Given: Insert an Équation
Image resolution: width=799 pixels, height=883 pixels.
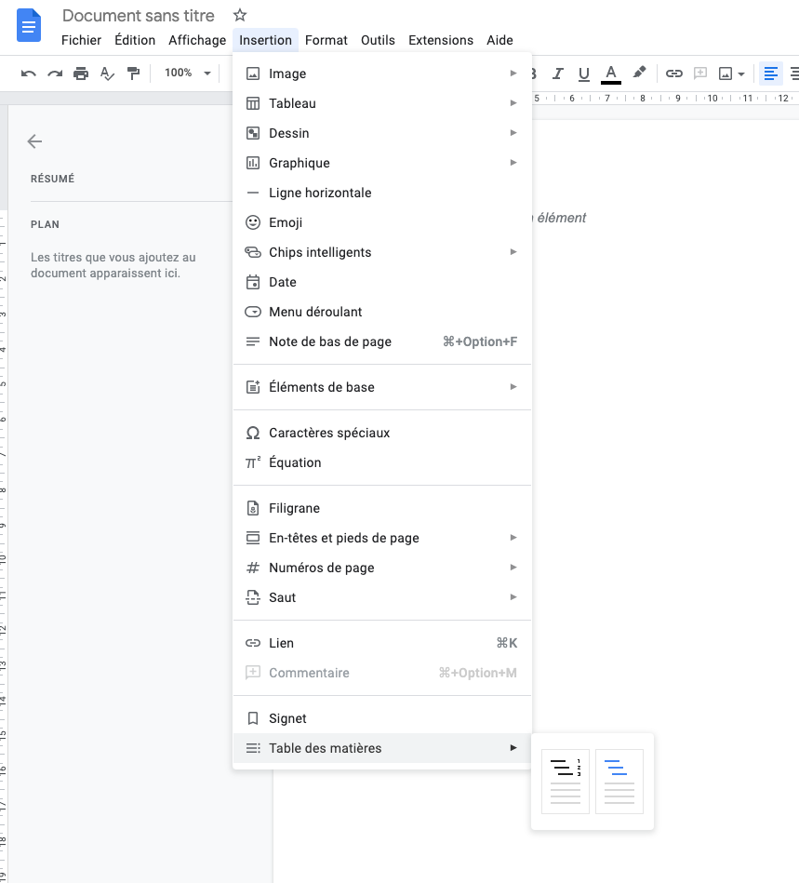Looking at the screenshot, I should click(x=381, y=462).
